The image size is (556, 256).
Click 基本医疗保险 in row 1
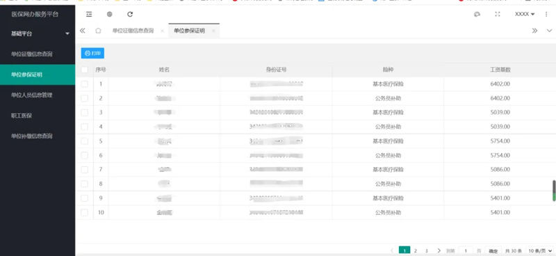pos(389,84)
